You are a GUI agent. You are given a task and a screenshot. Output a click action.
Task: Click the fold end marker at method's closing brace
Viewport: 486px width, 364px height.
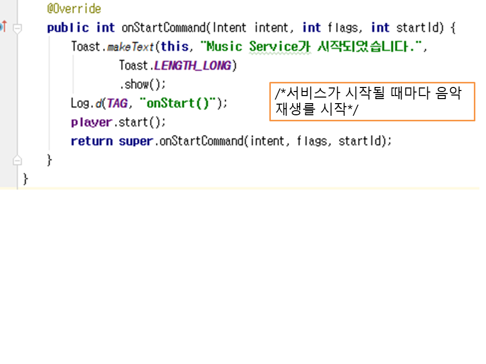pyautogui.click(x=17, y=160)
